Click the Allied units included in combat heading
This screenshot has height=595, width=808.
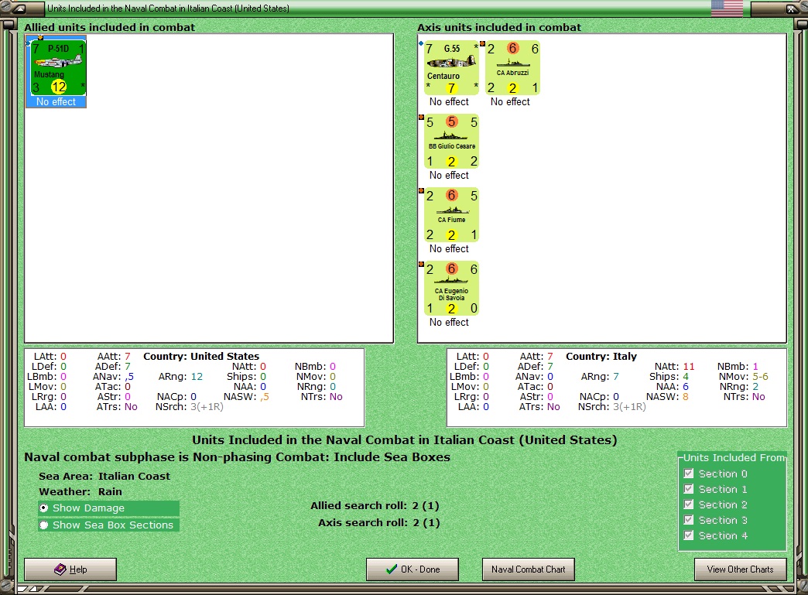(110, 27)
